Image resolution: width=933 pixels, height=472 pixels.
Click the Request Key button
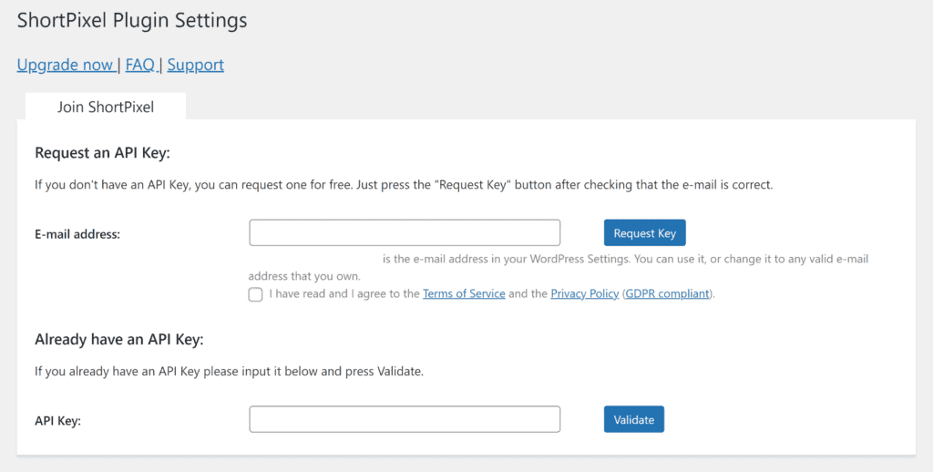644,232
